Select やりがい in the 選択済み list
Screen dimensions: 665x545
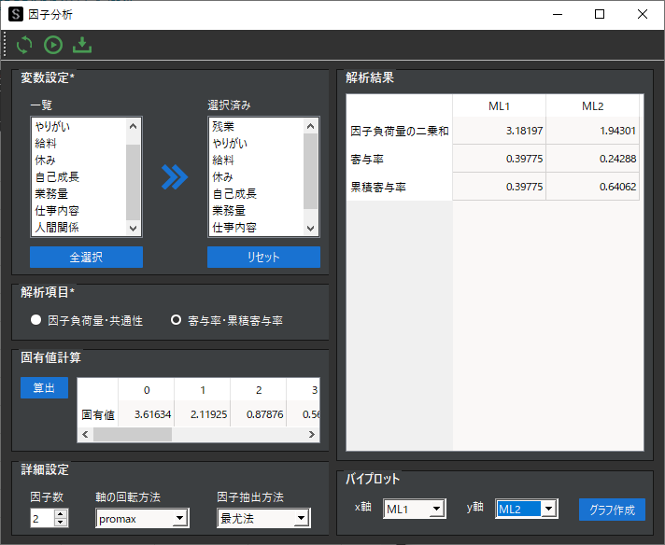coord(257,143)
